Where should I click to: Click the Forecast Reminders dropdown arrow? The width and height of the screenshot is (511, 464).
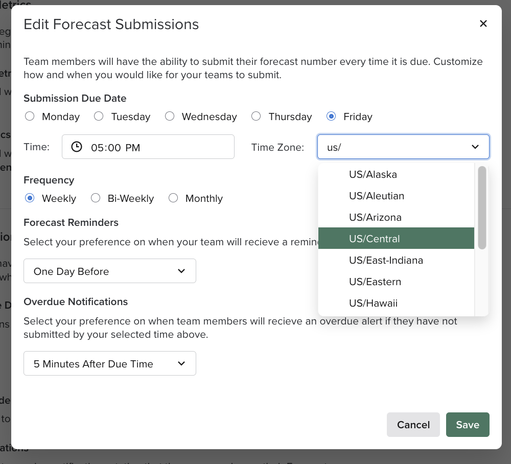[x=181, y=271]
